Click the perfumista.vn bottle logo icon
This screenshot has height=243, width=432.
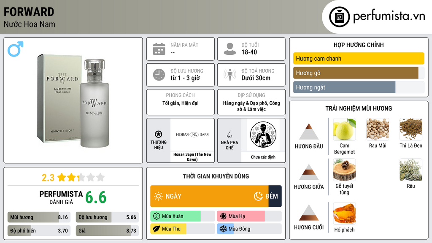pos(339,17)
